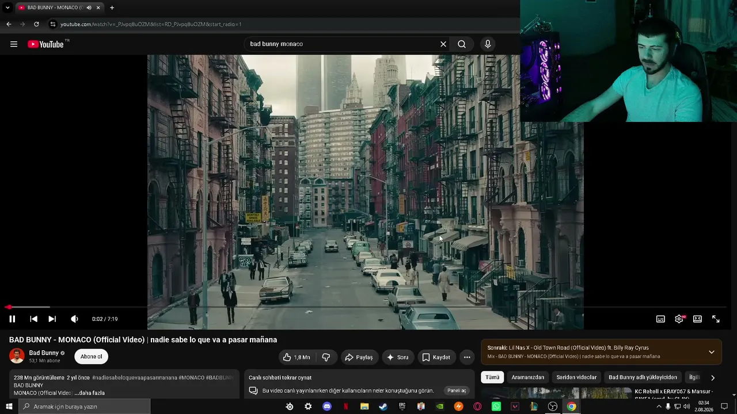Screen dimensions: 737x414
Task: Share the video with Paylaş
Action: click(x=359, y=357)
